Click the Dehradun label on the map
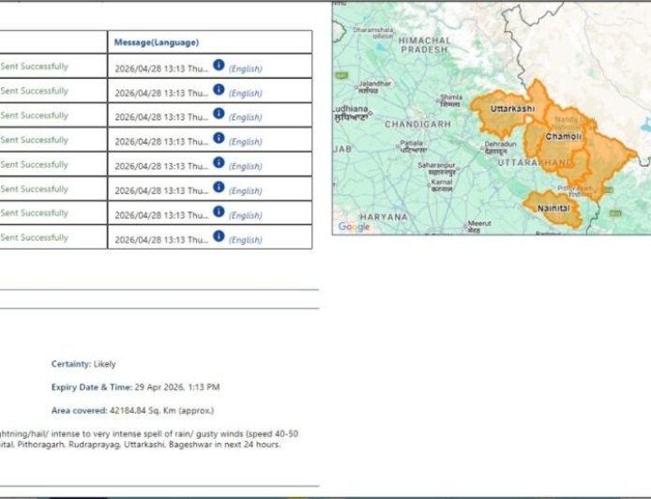Screen dimensions: 651x499 [x=499, y=145]
